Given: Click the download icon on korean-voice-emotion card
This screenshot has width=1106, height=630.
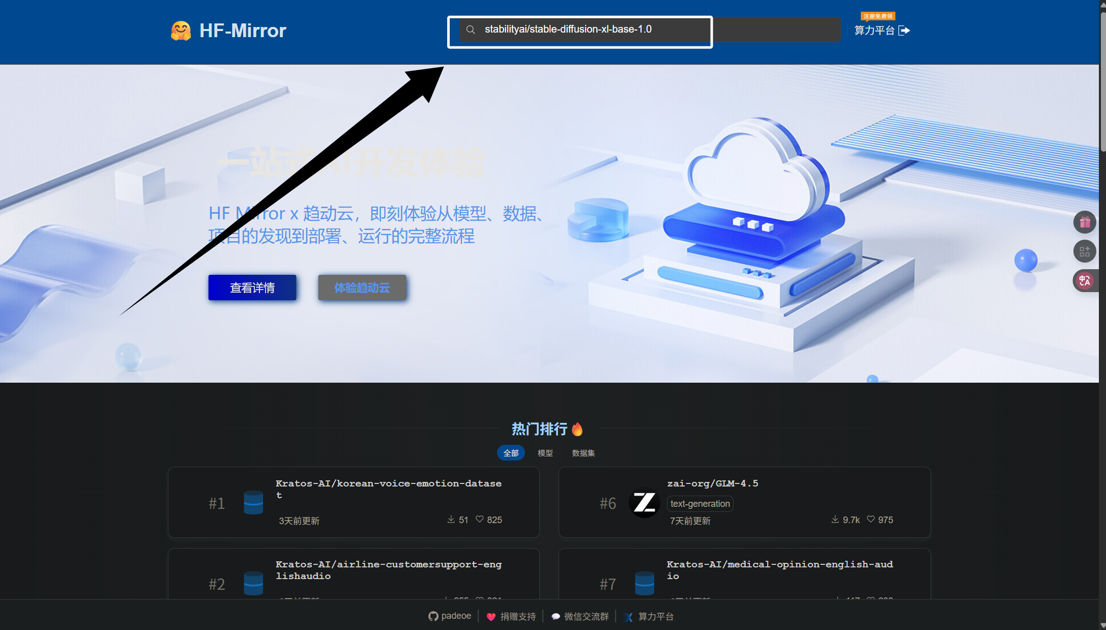Looking at the screenshot, I should (x=451, y=519).
